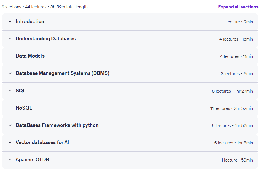Click the NoSQL section title

(24, 108)
